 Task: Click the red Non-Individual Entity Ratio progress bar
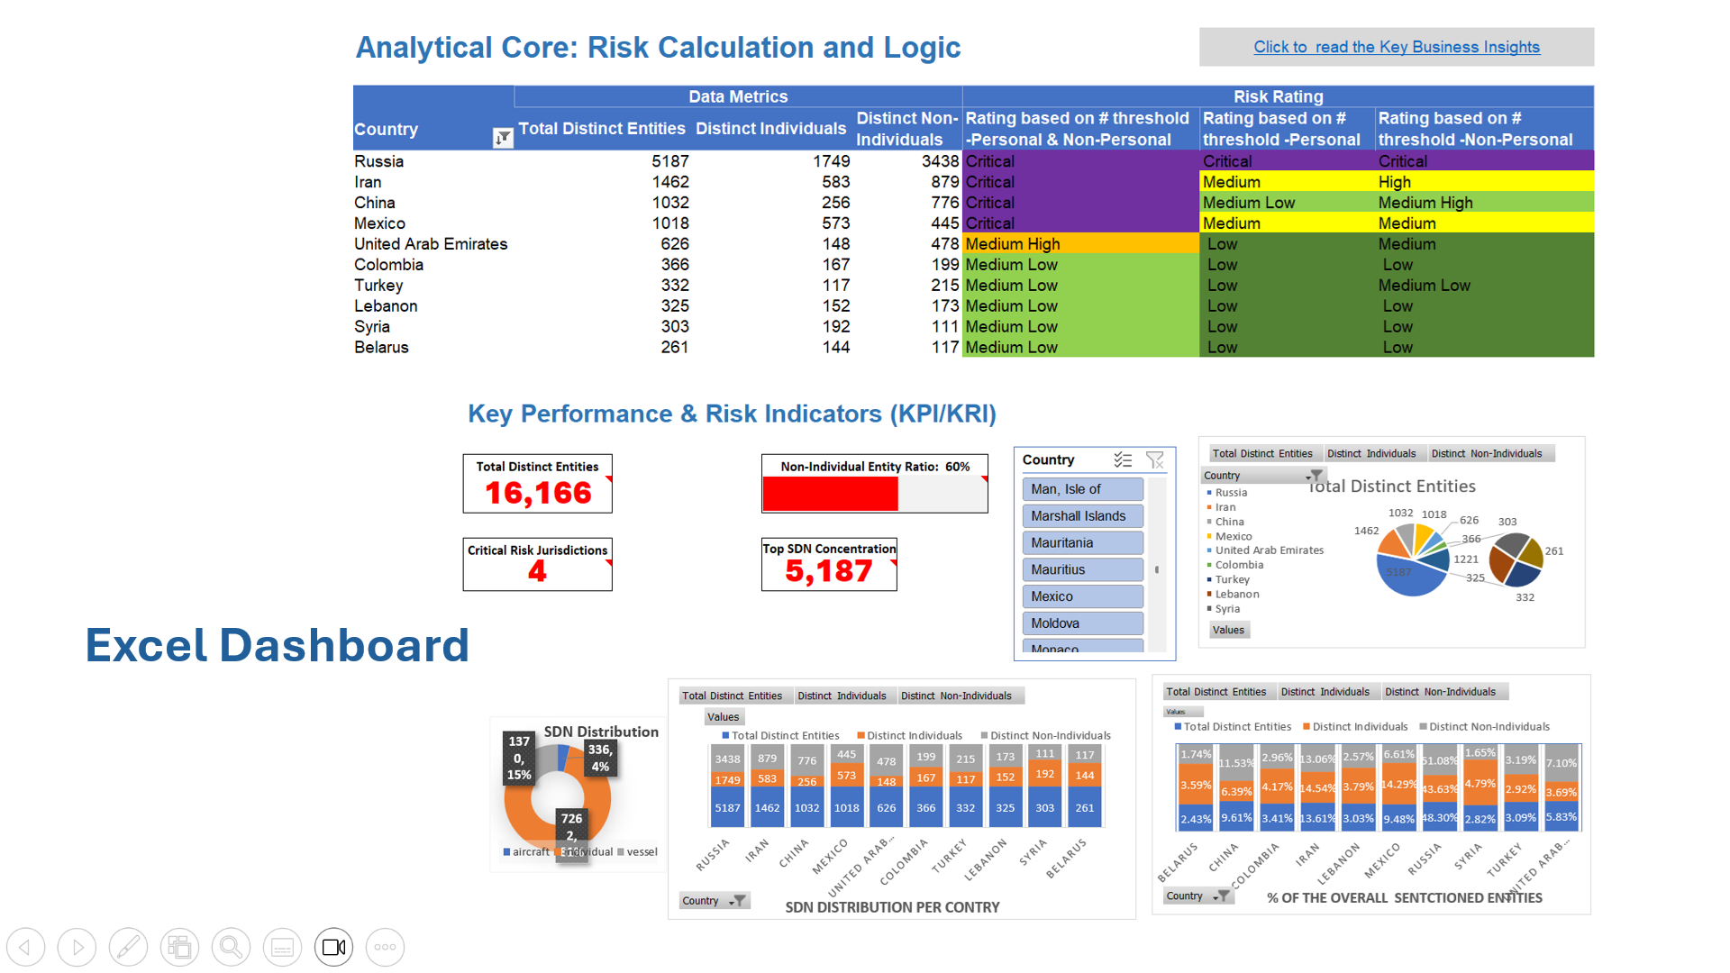pos(829,496)
